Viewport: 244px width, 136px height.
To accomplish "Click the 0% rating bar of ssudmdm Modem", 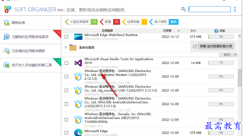I will (x=221, y=77).
